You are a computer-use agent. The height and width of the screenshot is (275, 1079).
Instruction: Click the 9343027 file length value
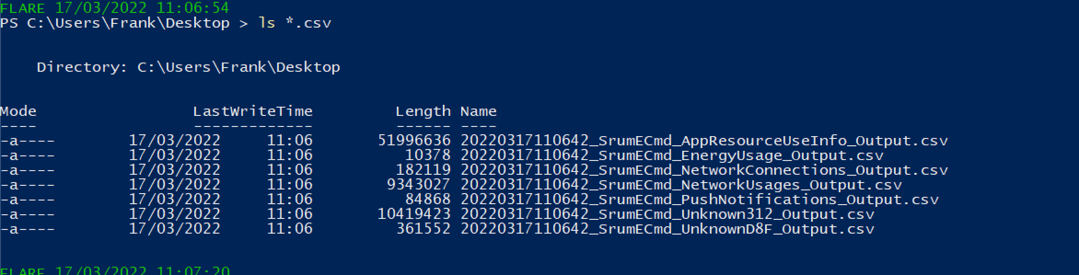tap(418, 184)
